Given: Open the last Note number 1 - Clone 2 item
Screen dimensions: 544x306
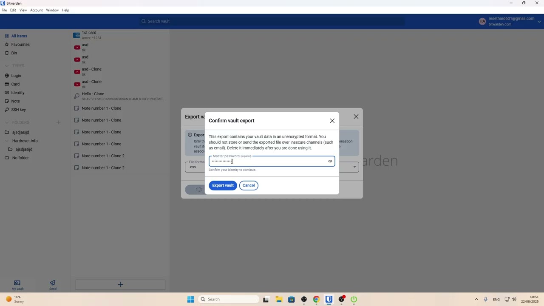Looking at the screenshot, I should tap(120, 168).
